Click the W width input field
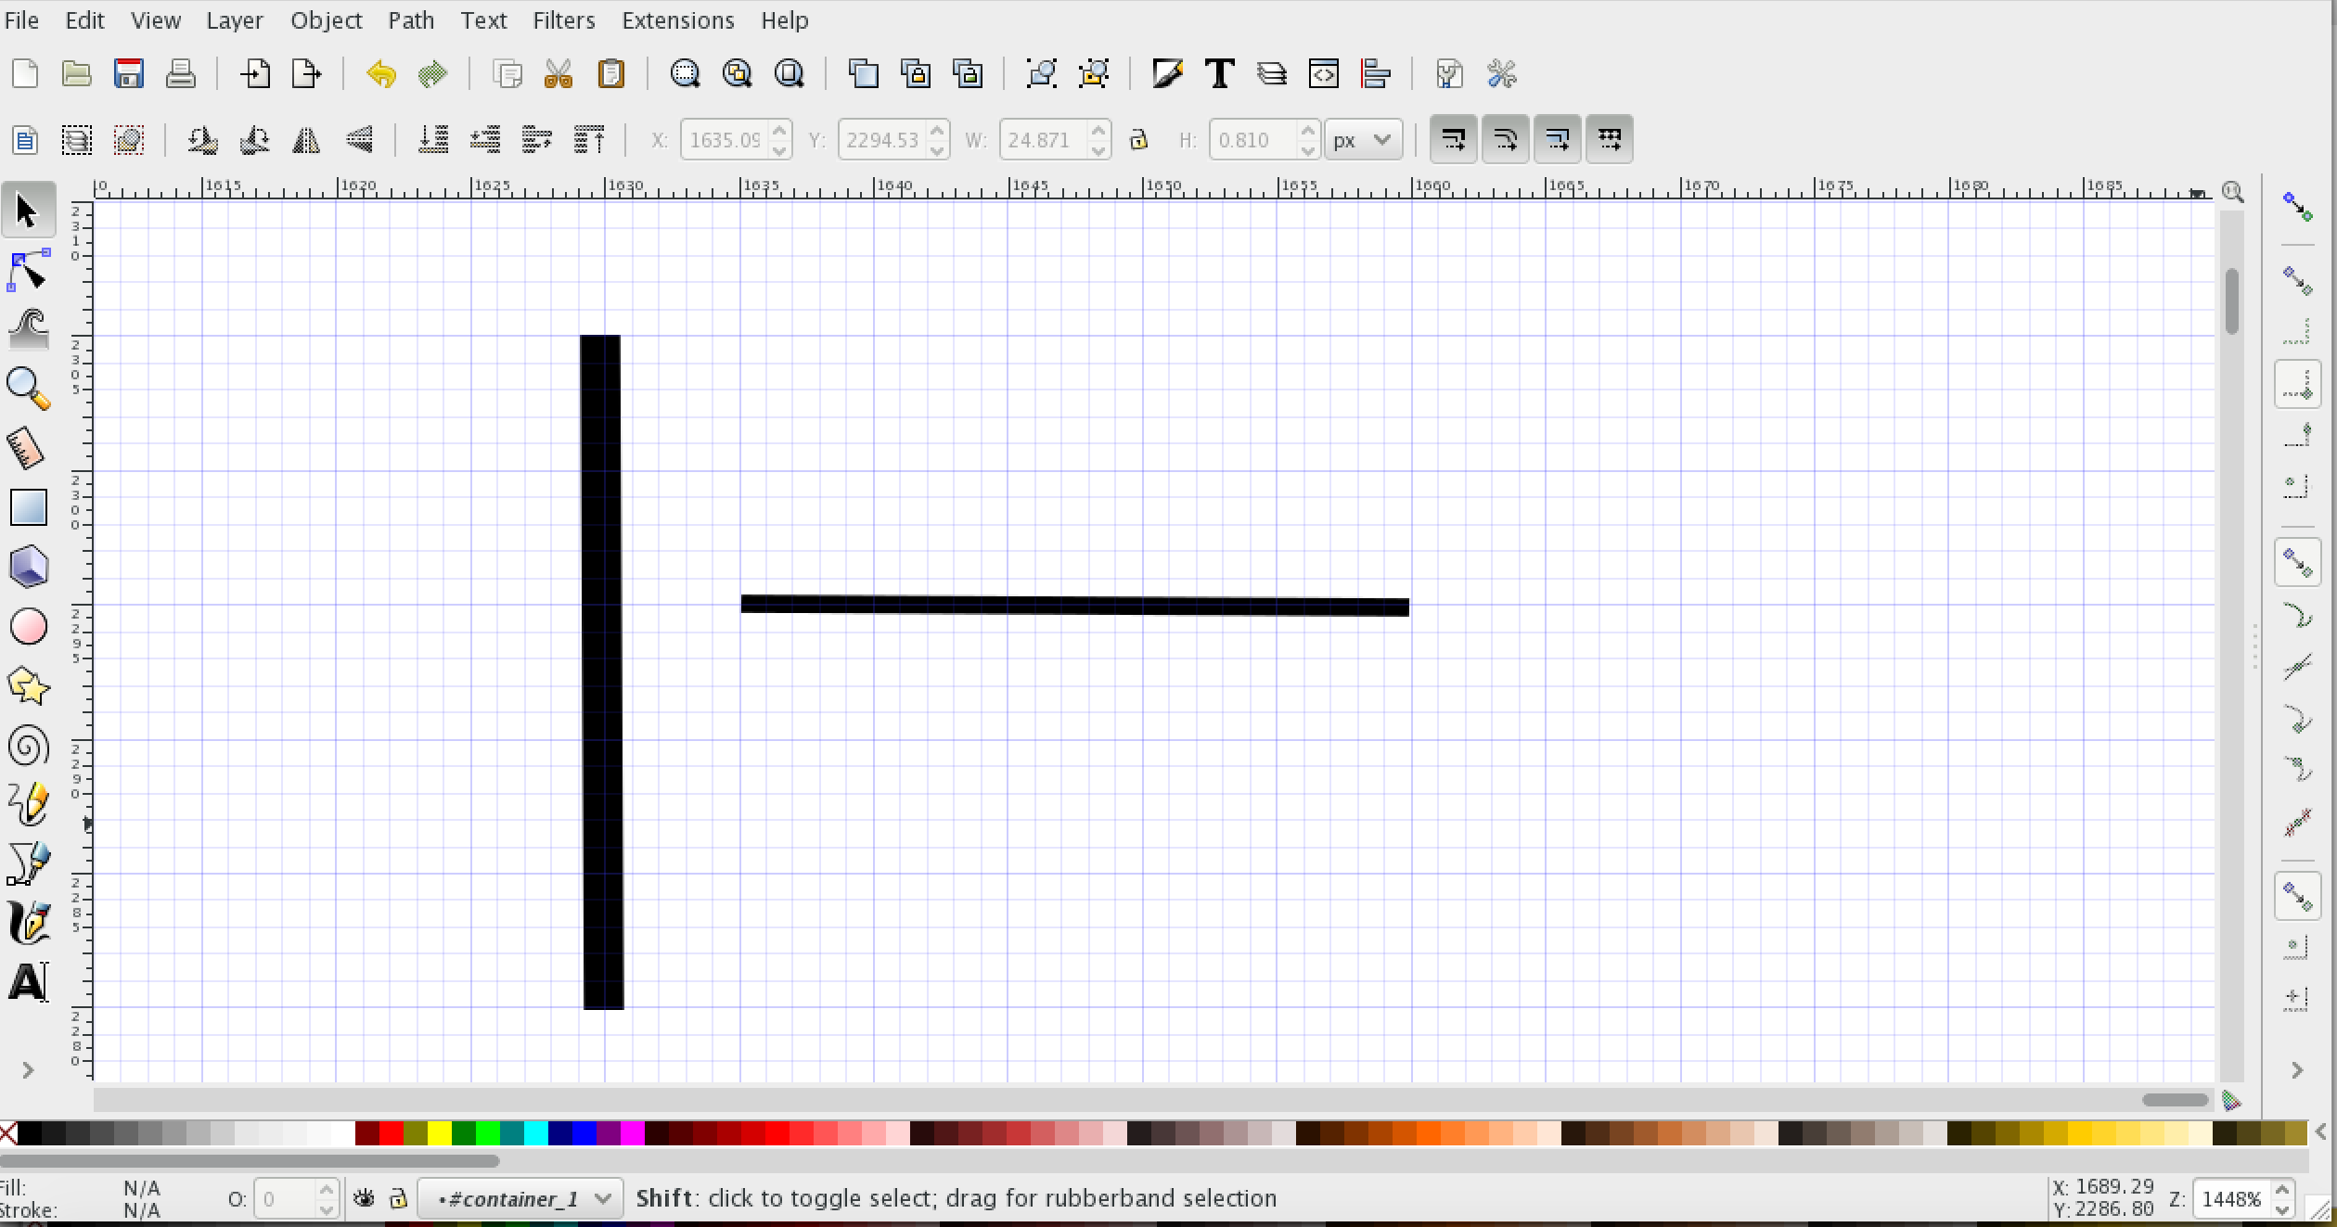 [x=1041, y=140]
